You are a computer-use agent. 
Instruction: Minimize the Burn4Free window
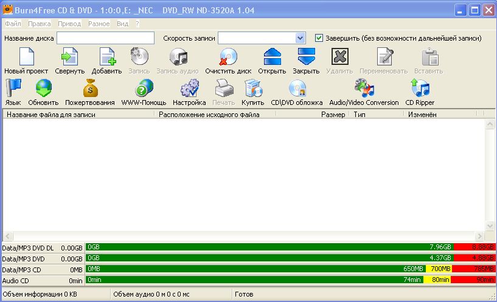pos(461,10)
